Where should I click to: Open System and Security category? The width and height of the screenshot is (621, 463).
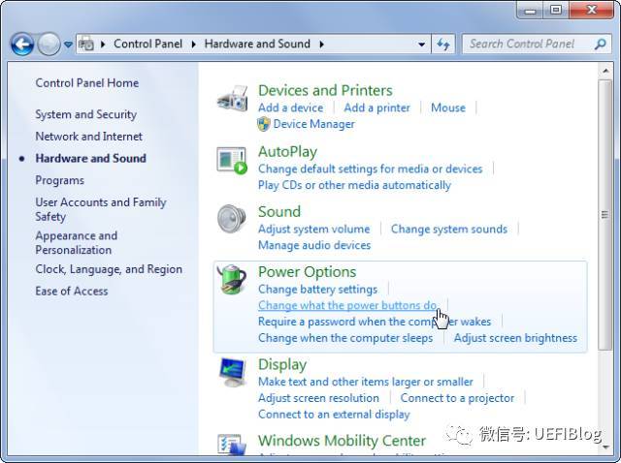(86, 114)
